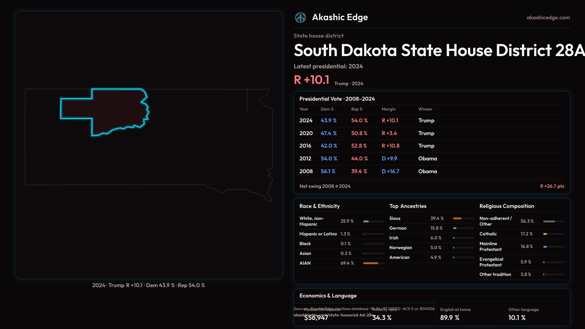Viewport: 585px width, 329px height.
Task: Click the Net swing R +26.7 pts value
Action: (552, 186)
